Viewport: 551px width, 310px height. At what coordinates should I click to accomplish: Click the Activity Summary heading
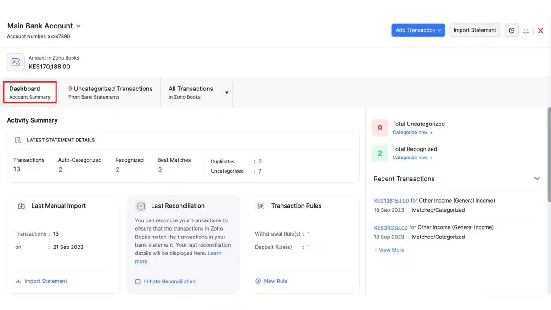coord(32,120)
